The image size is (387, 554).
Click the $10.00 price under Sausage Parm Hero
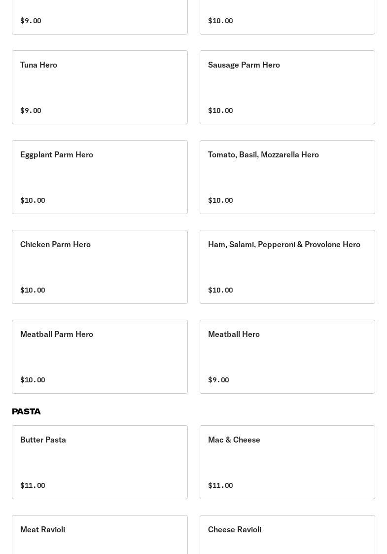tap(220, 111)
